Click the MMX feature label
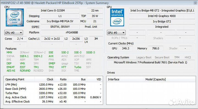This screenshot has width=198, height=109. pos(9,52)
